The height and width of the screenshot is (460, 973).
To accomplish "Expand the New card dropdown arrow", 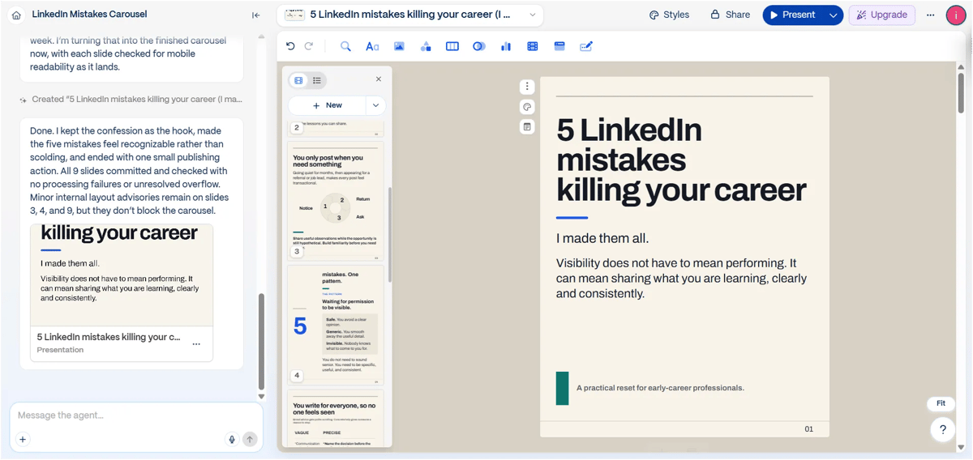I will (x=375, y=105).
